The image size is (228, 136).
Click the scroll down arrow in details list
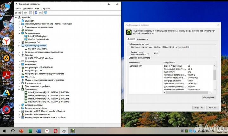[x=215, y=90]
